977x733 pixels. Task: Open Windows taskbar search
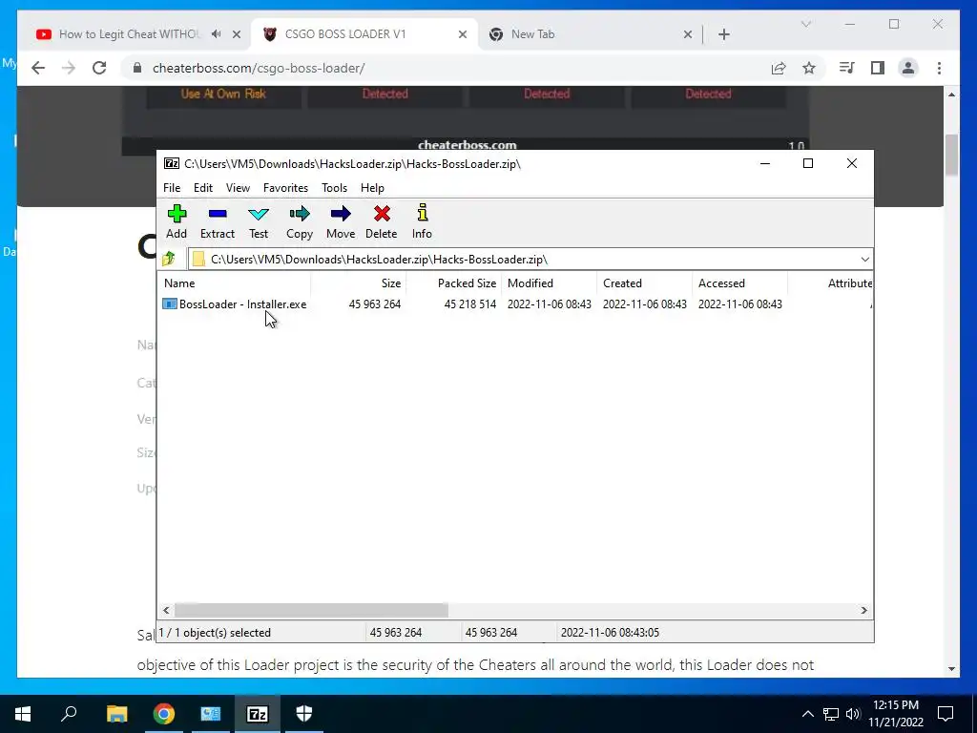coord(69,714)
